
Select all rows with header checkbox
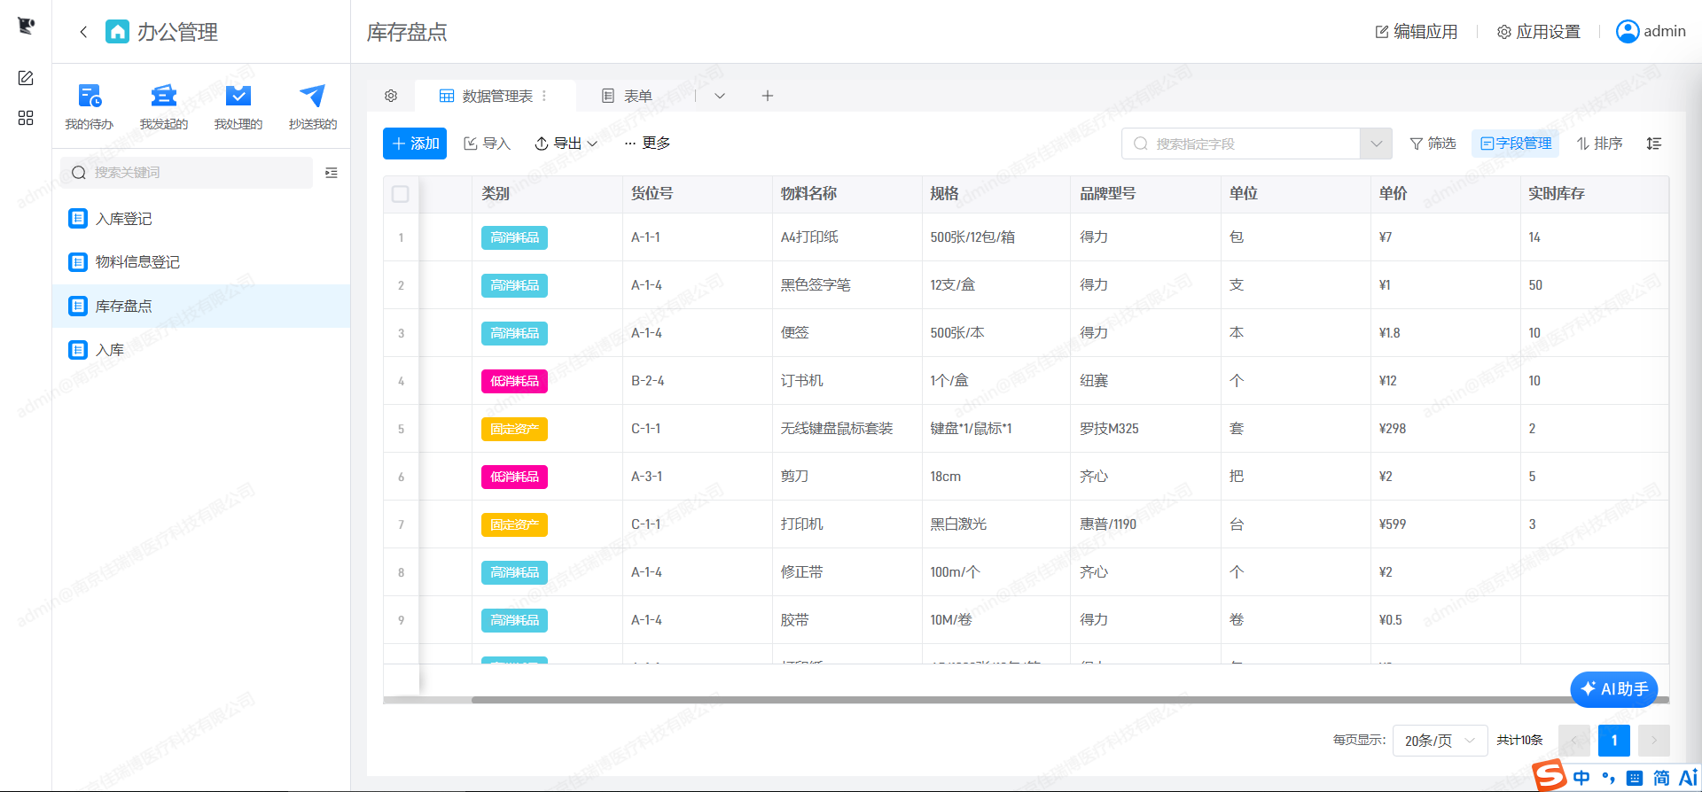click(x=401, y=194)
